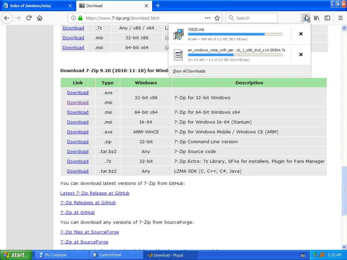Download the IA-64 Itanium .msi
347x260 pixels.
pyautogui.click(x=78, y=122)
